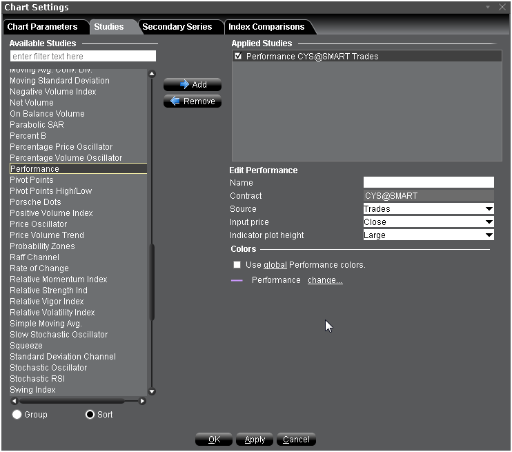Open the Source dropdown showing Trades
512x452 pixels.
pos(429,209)
